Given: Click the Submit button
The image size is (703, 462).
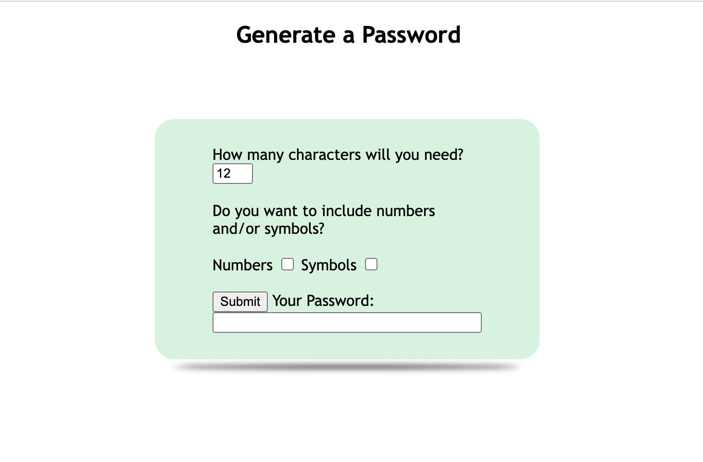Looking at the screenshot, I should coord(240,302).
